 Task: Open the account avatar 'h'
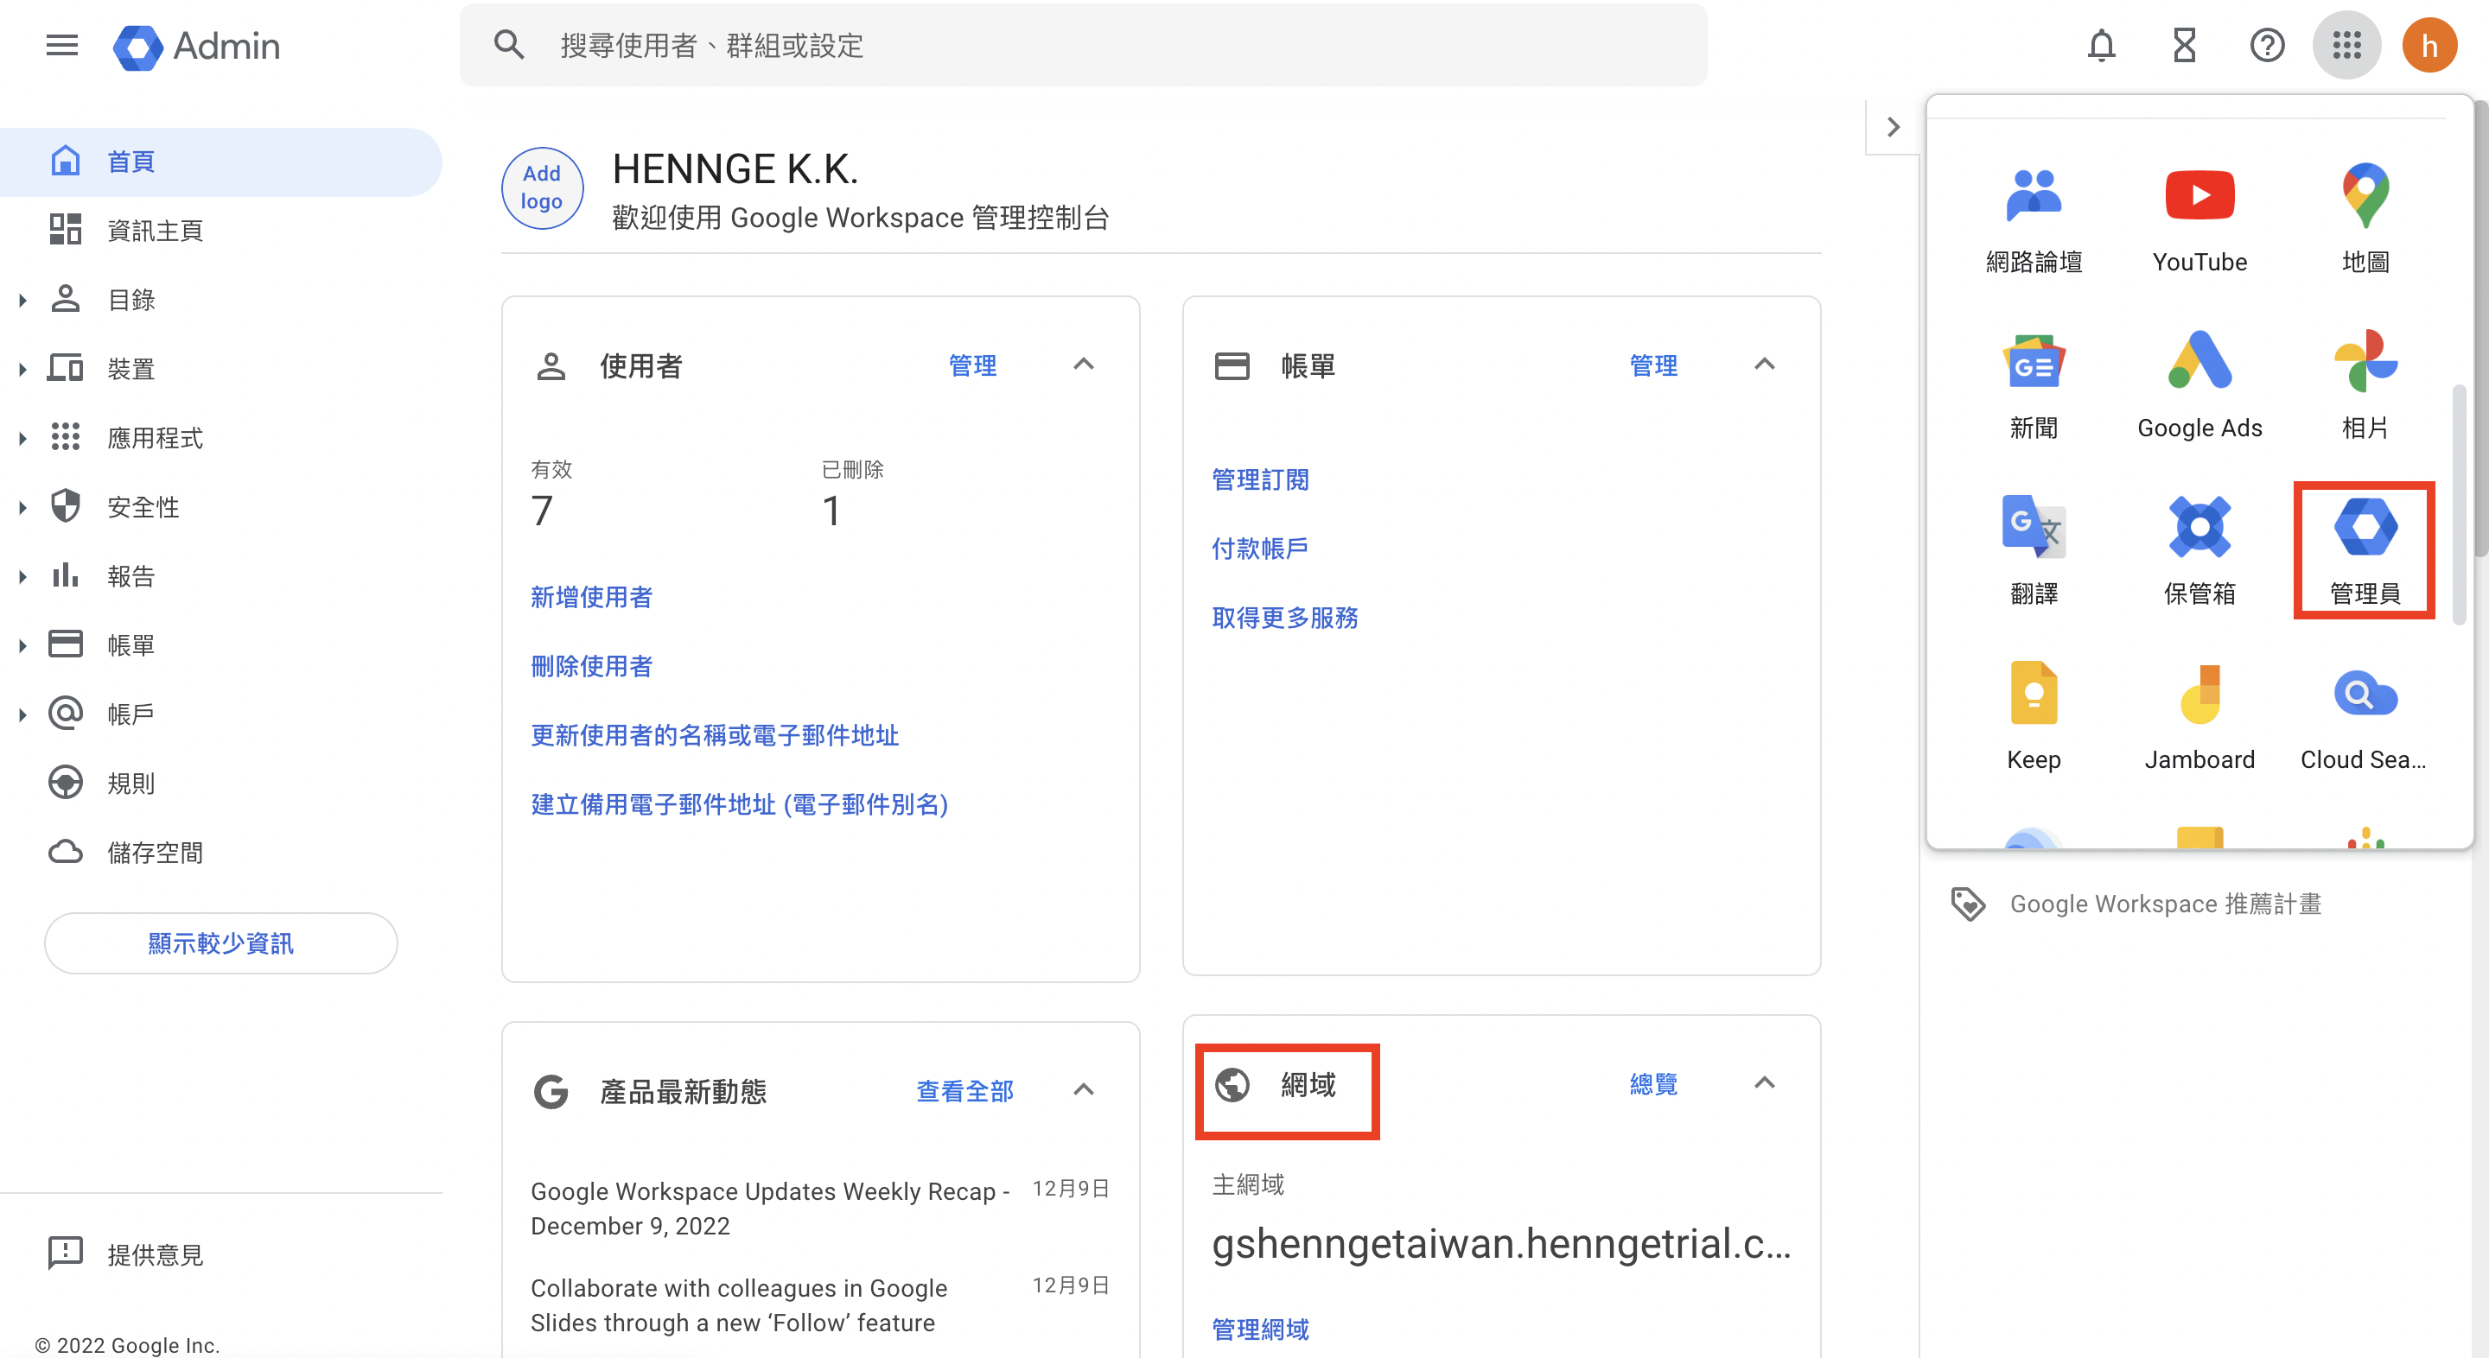2429,46
